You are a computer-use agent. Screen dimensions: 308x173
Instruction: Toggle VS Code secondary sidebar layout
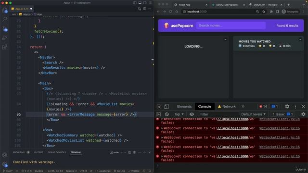point(145,3)
